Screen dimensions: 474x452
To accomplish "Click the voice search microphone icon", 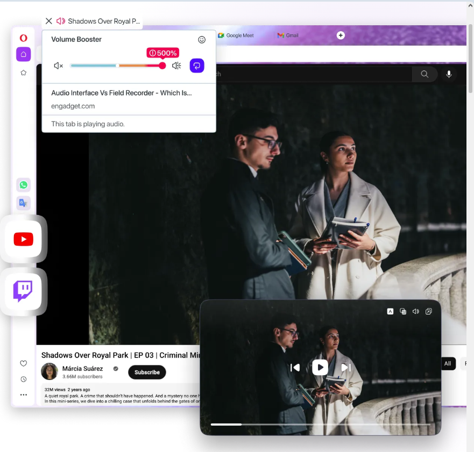I will coord(449,74).
